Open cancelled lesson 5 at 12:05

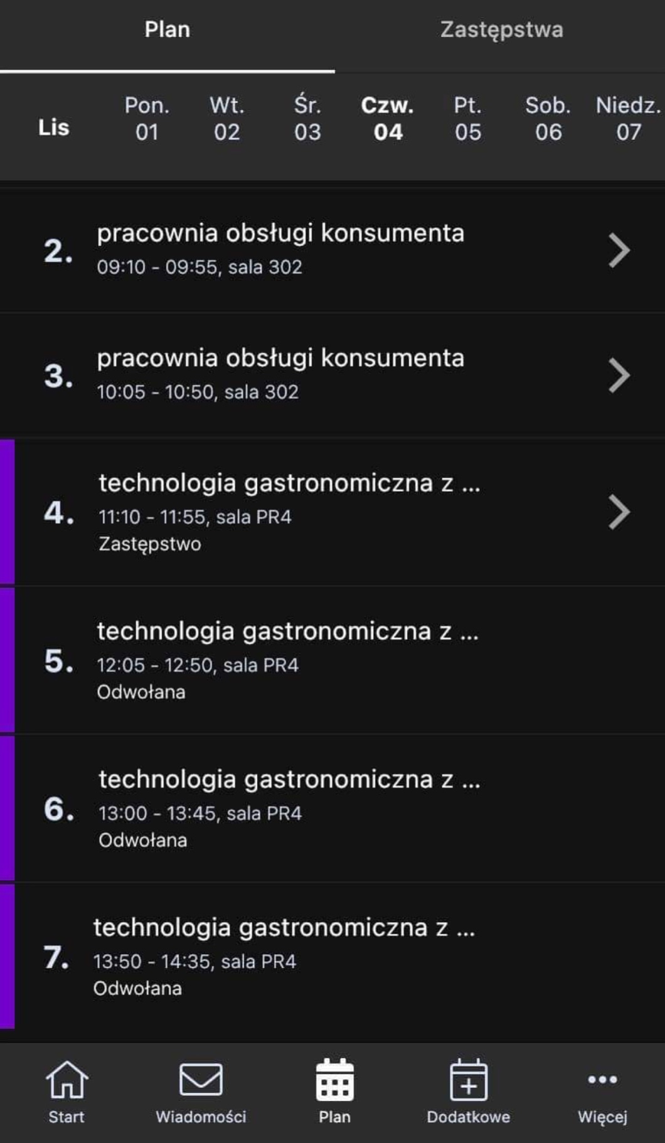(x=287, y=661)
